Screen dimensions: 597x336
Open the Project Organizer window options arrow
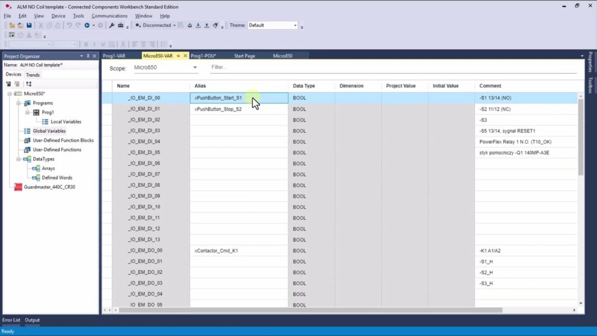82,56
